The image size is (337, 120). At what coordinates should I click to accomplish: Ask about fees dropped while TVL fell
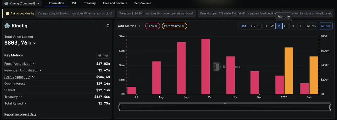239,13
